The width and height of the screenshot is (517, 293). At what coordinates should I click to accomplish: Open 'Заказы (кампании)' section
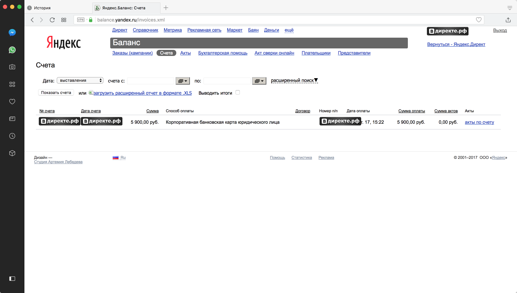[132, 53]
